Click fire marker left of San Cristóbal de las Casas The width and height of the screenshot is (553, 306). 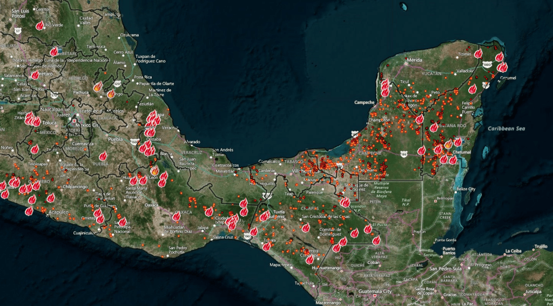pyautogui.click(x=306, y=228)
